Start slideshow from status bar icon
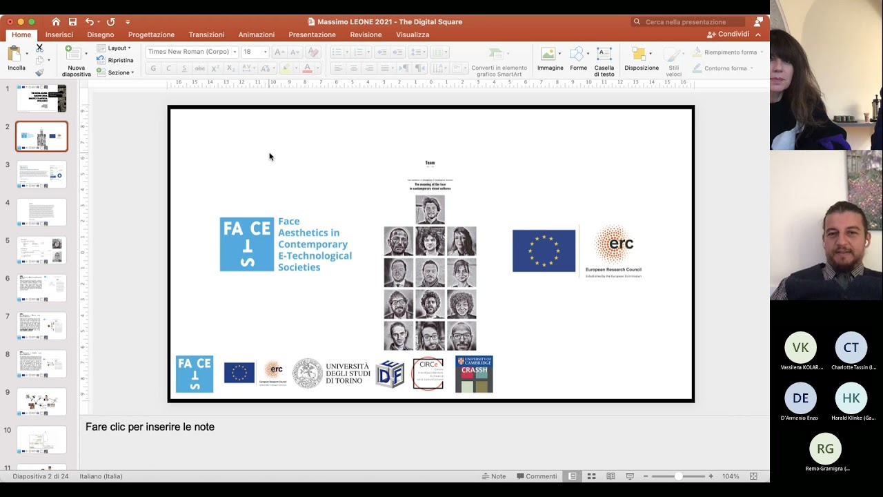Image resolution: width=883 pixels, height=497 pixels. [630, 476]
